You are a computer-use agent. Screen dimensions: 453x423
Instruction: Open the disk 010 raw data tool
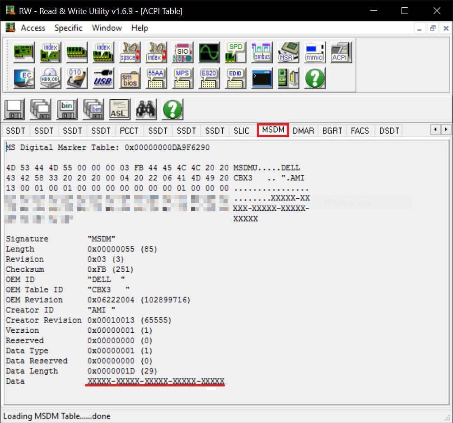(77, 78)
